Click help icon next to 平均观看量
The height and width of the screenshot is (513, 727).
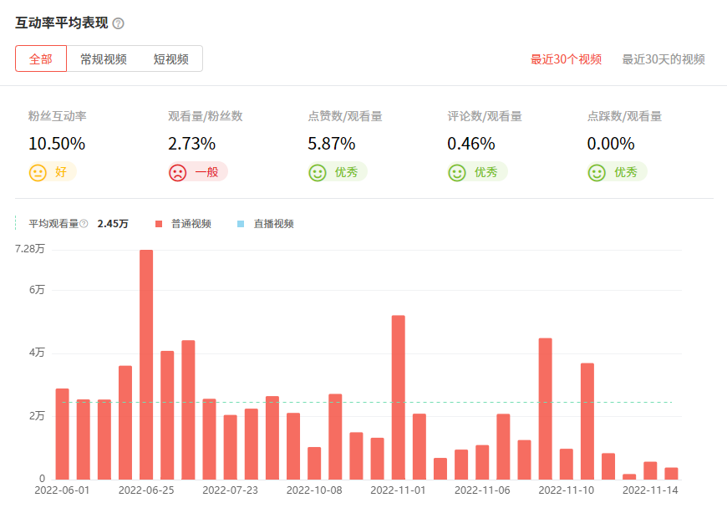tap(84, 224)
